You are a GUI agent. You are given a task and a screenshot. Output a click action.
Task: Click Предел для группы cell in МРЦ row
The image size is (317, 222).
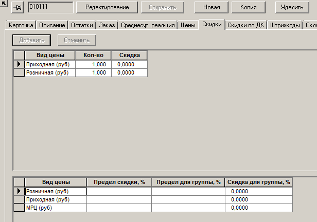(188, 208)
